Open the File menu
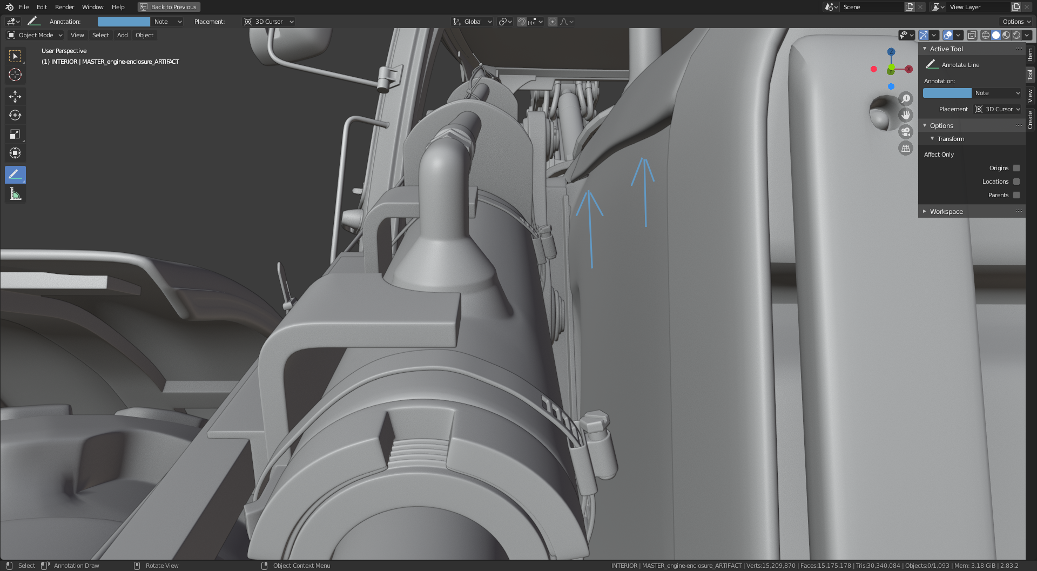 (x=24, y=7)
